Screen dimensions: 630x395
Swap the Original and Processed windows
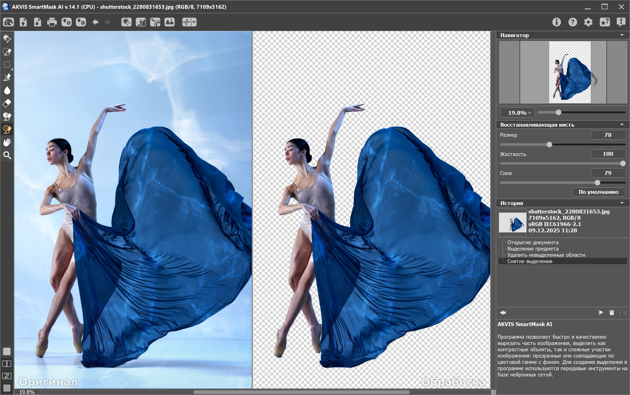click(7, 376)
